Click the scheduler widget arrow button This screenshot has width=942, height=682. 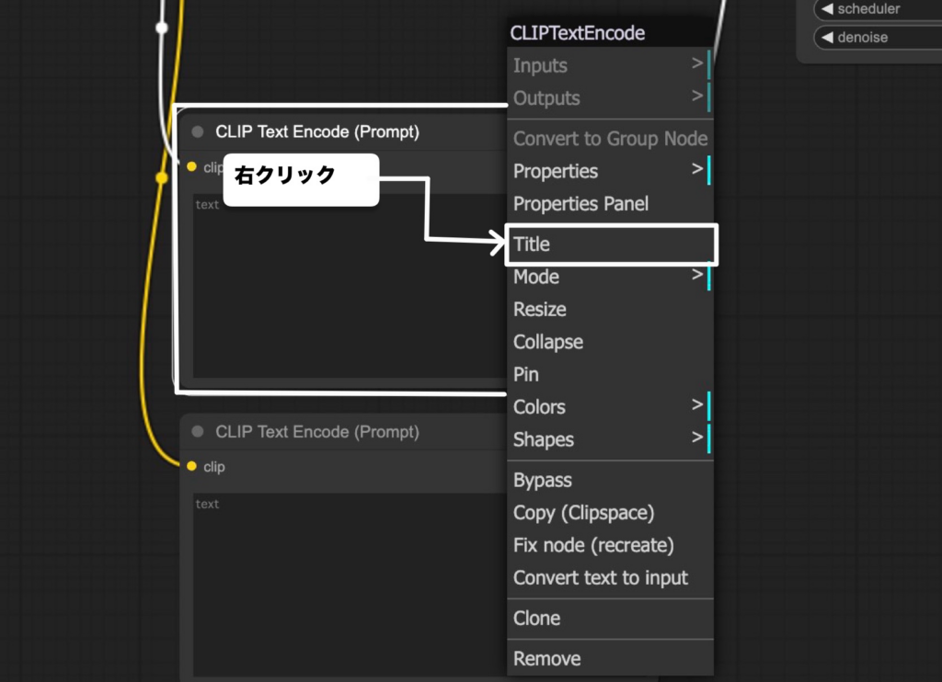tap(826, 9)
